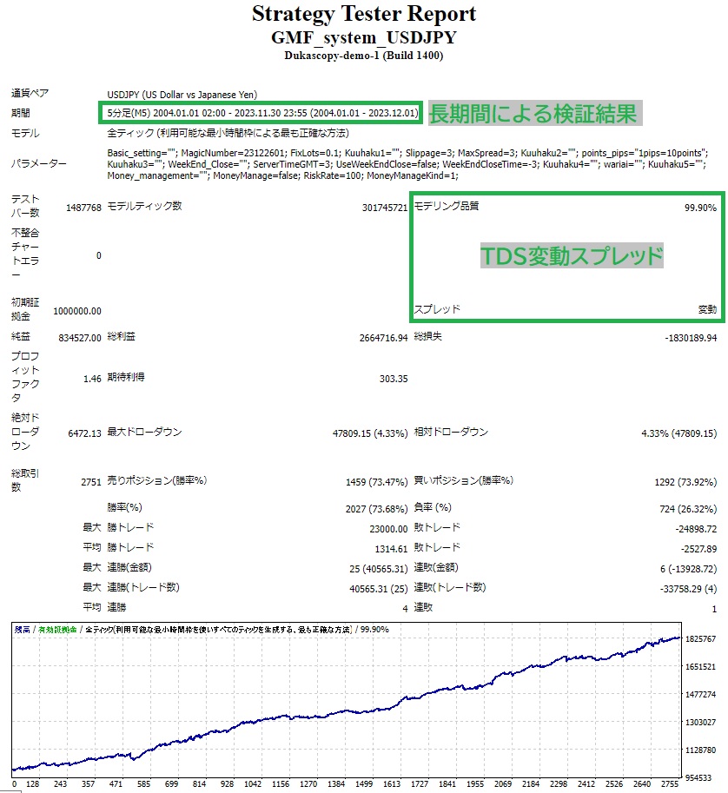728x793 pixels.
Task: Click the Strategy Tester Report title
Action: click(363, 15)
